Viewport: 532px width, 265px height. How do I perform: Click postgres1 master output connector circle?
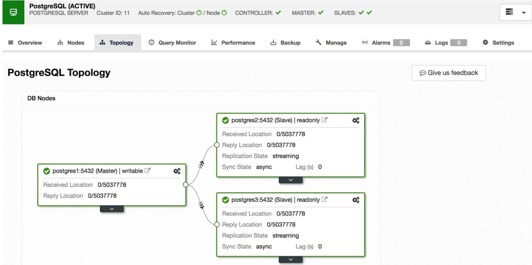pos(186,185)
